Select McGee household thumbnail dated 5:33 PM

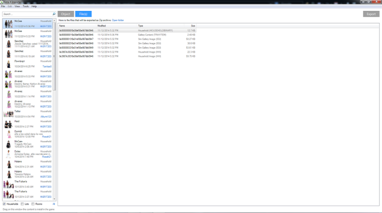pos(9,34)
